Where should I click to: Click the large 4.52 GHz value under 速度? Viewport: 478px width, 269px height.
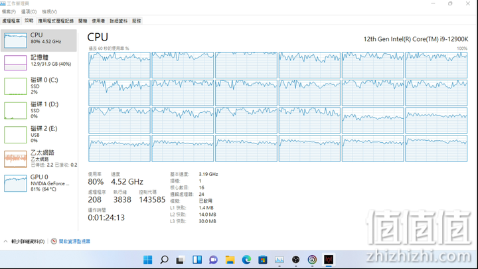(127, 182)
